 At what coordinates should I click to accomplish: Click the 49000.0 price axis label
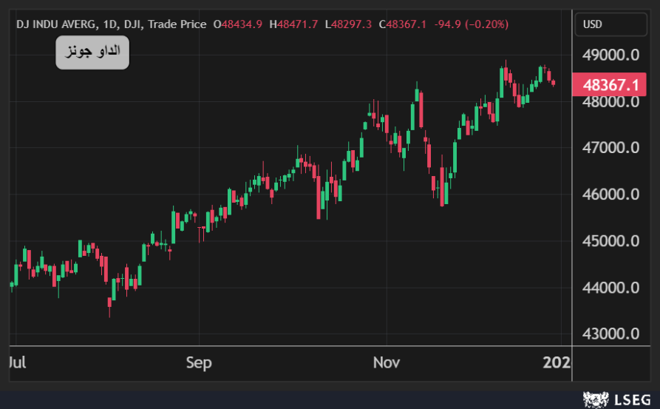(610, 55)
